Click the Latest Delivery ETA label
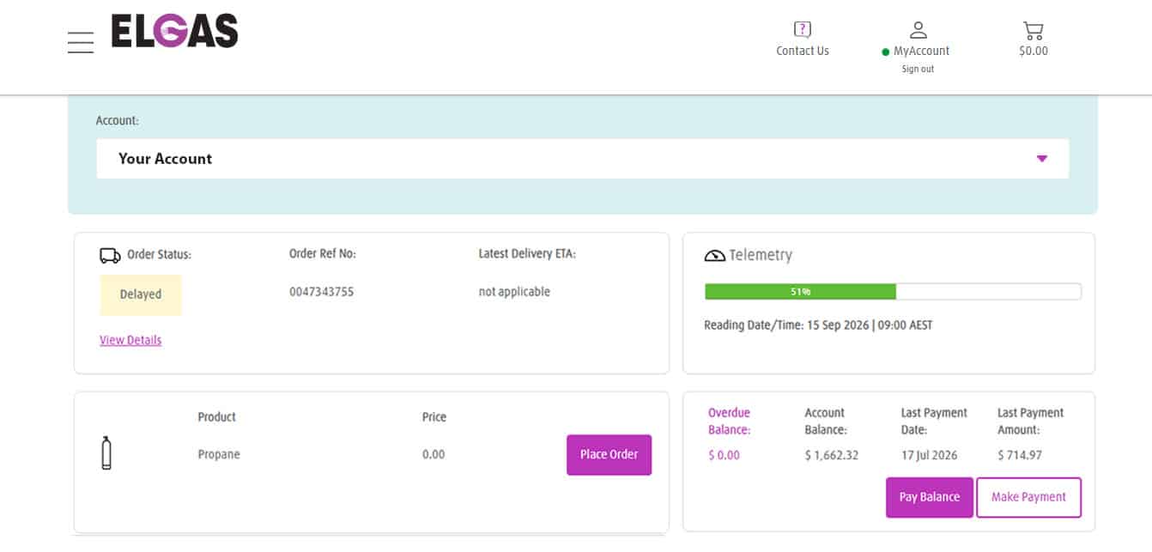 (x=527, y=254)
